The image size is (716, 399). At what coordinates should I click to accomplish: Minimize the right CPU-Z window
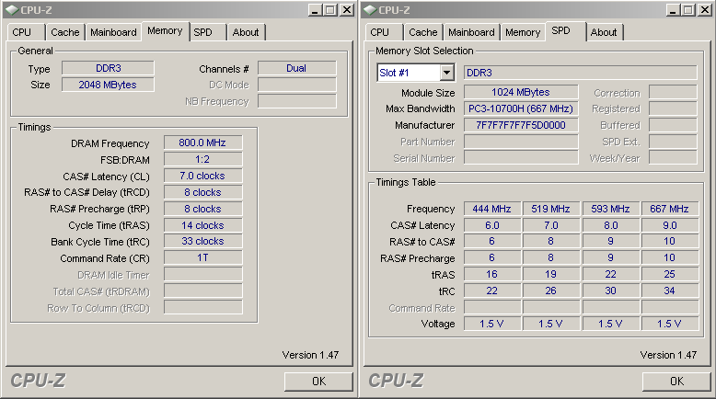point(673,10)
